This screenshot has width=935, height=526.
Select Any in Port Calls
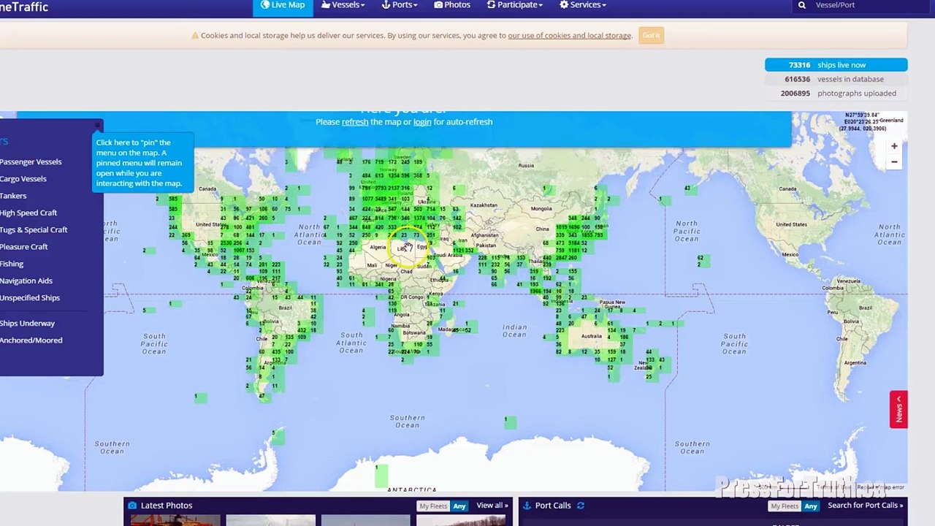(x=811, y=506)
